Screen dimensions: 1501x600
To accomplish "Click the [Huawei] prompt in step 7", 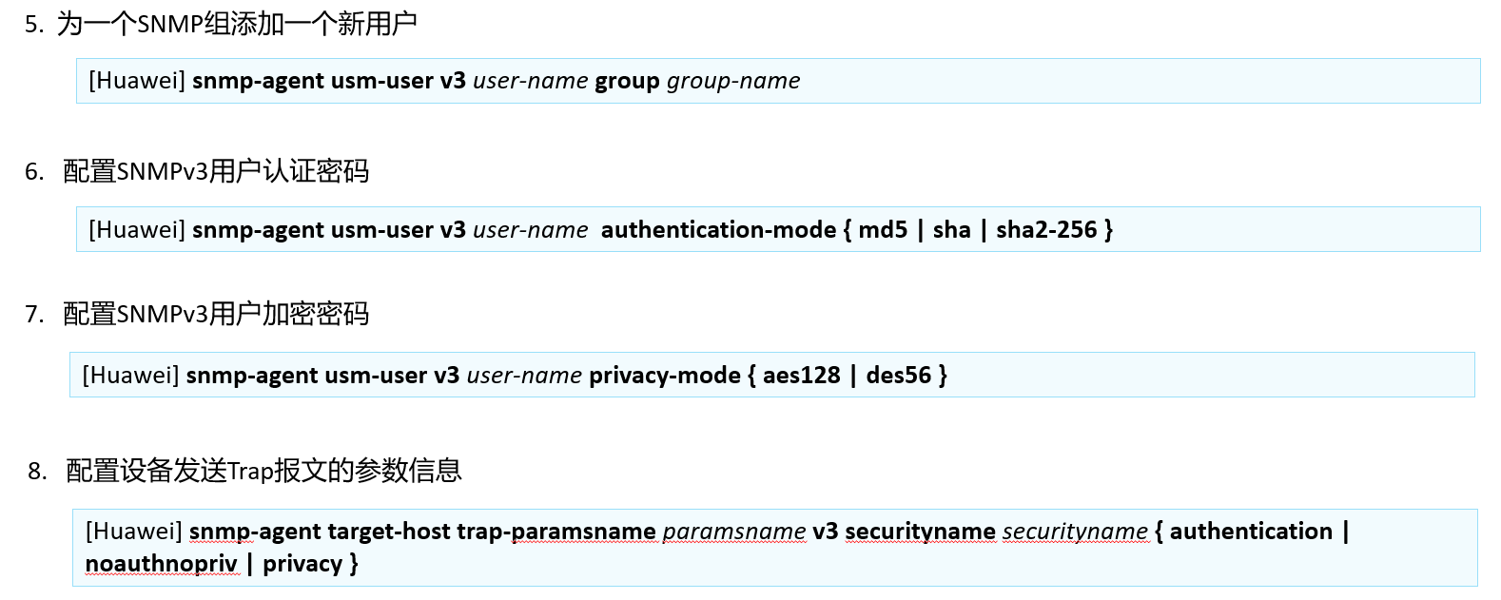I will pos(130,376).
